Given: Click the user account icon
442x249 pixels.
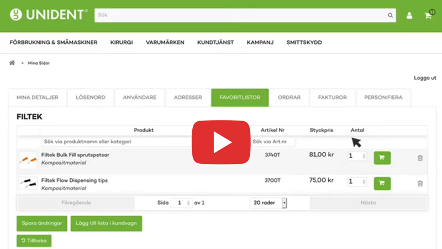Looking at the screenshot, I should click(409, 15).
